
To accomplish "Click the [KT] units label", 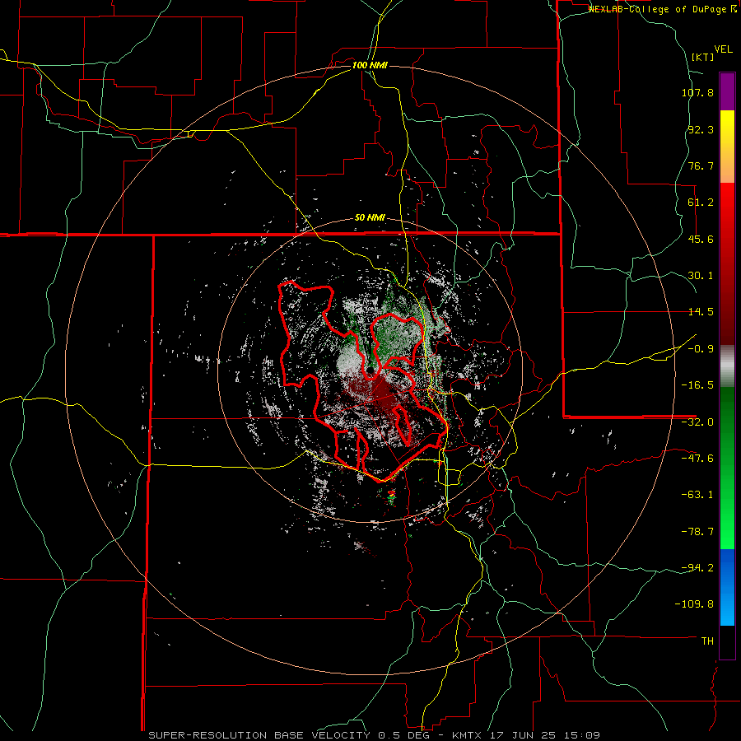I will [702, 57].
